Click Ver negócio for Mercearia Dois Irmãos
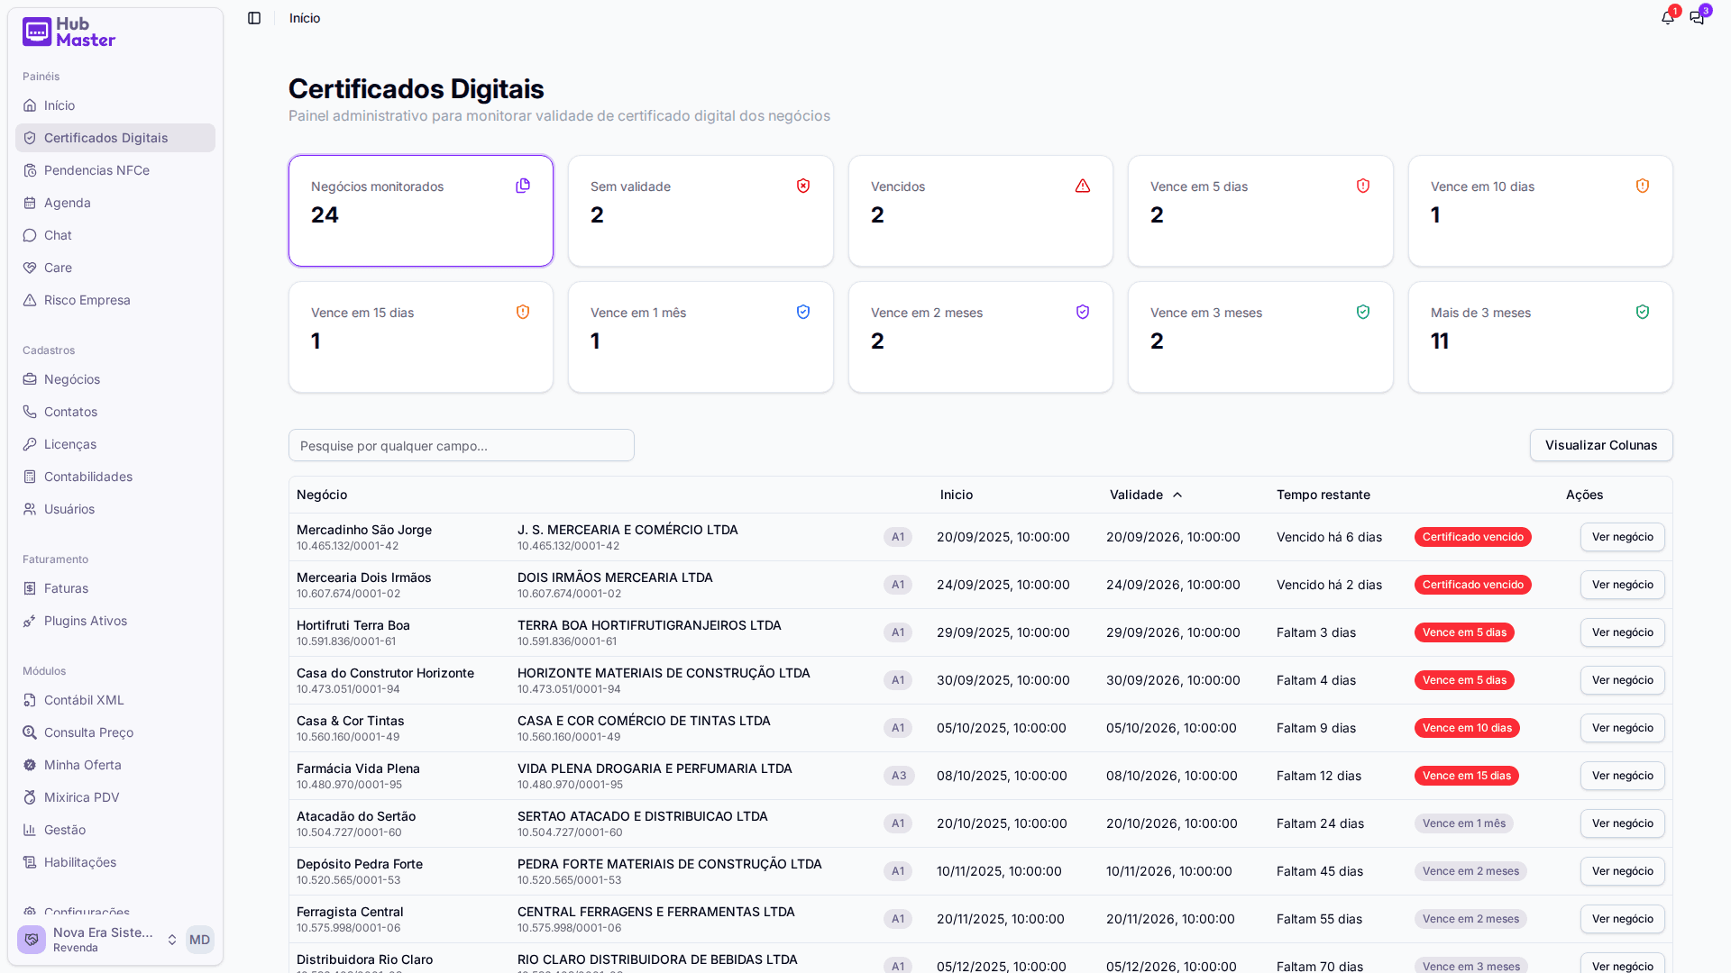Screen dimensions: 1731x973 point(1622,585)
